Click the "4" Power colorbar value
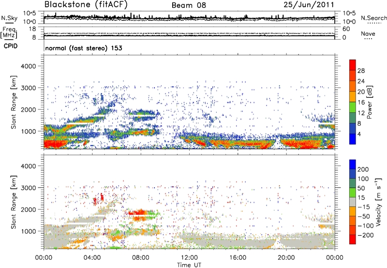Image resolution: width=387 pixels, height=268 pixels. click(x=359, y=134)
